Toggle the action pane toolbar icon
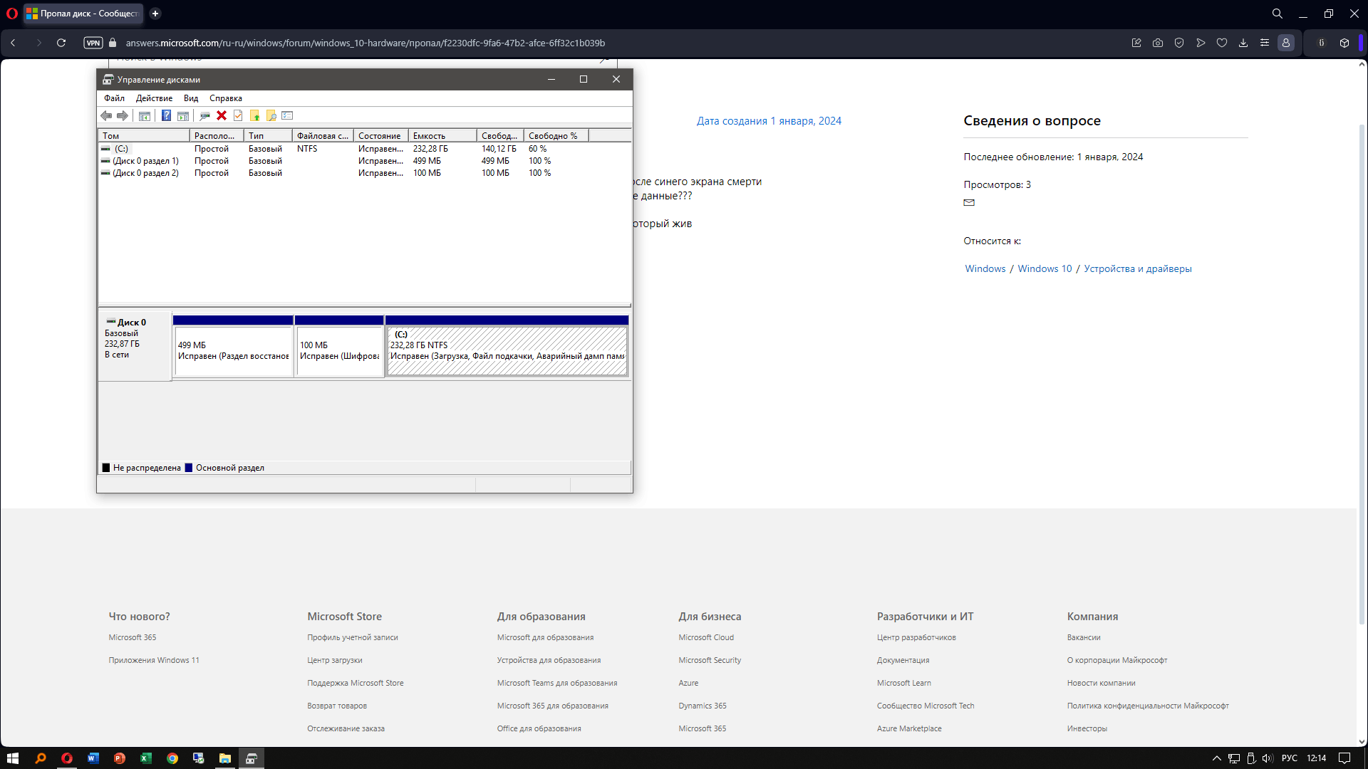Image resolution: width=1368 pixels, height=769 pixels. 183,115
